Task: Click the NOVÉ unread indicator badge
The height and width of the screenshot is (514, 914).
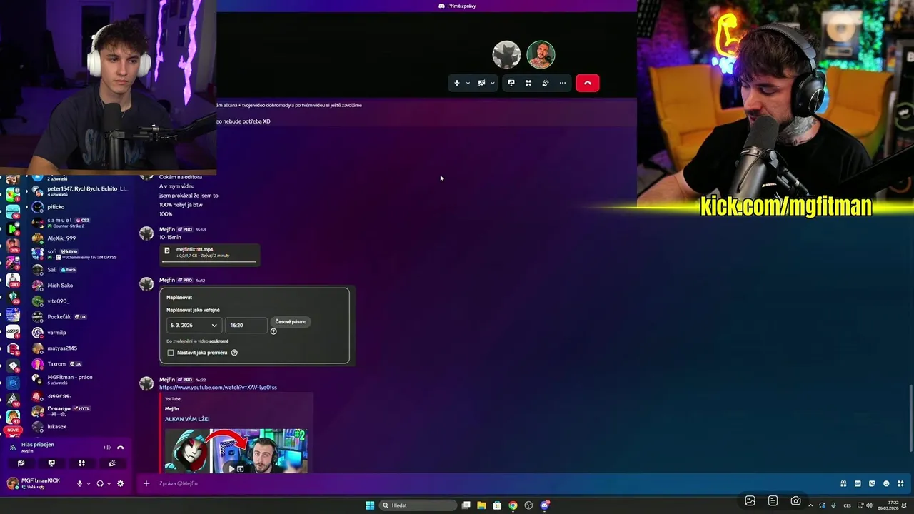Action: coord(12,430)
